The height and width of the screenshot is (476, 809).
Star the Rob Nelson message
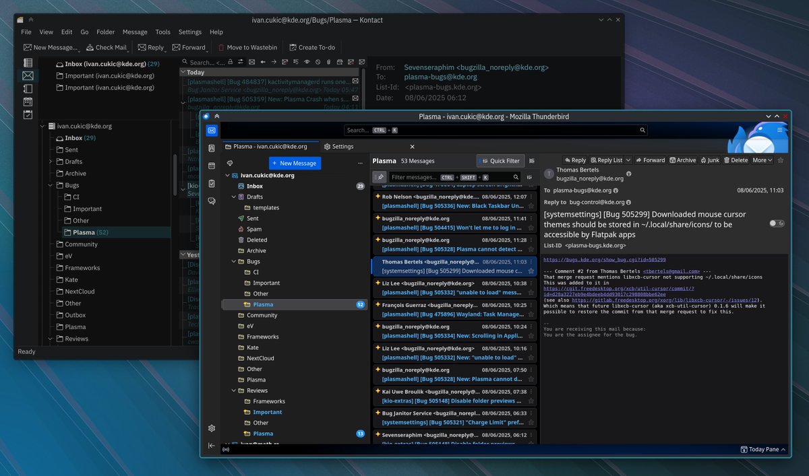[x=531, y=206]
